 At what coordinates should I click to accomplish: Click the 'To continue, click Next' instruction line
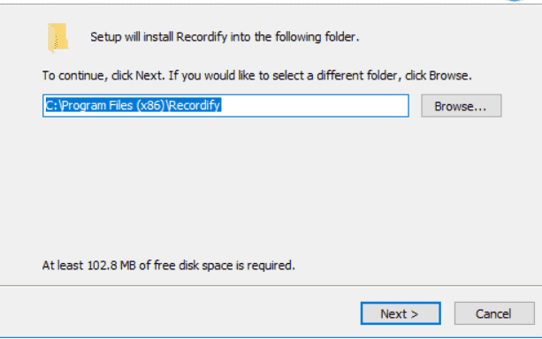(x=256, y=76)
